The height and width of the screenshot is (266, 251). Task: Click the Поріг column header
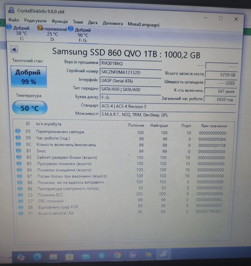point(186,126)
